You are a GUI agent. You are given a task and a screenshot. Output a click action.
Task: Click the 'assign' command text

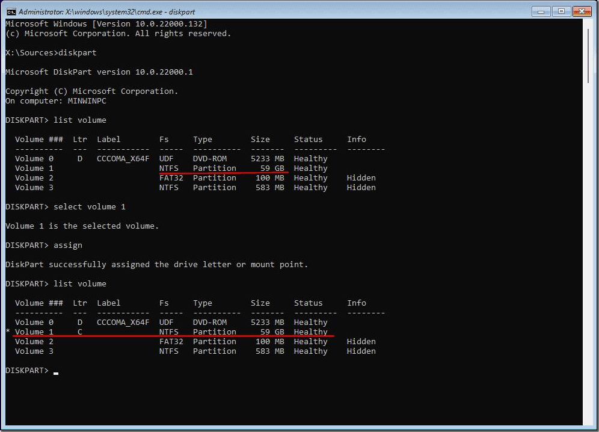(x=67, y=245)
